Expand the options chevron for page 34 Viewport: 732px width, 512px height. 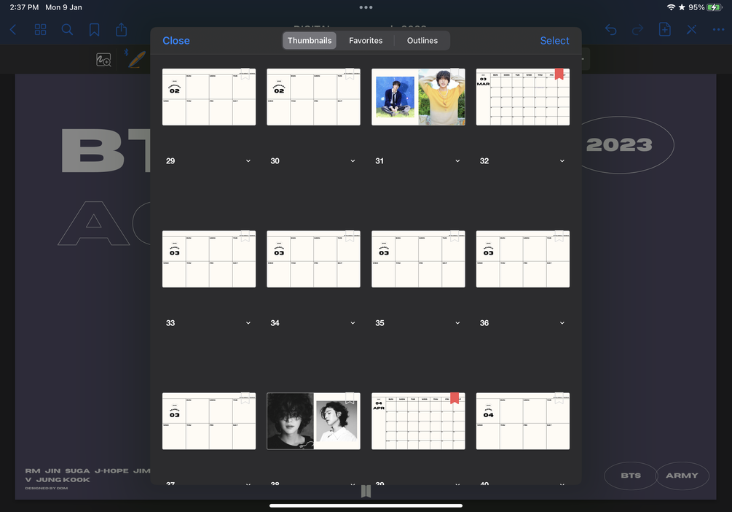tap(353, 323)
